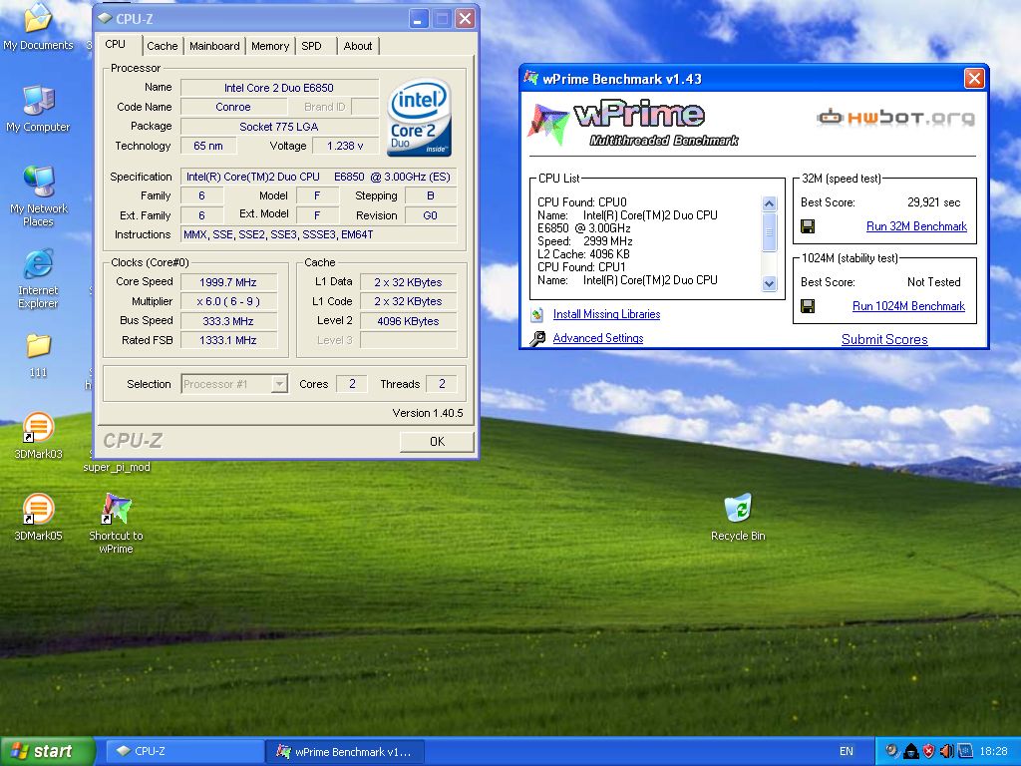
Task: Click the Level 2 cache value 4096 KBytes
Action: pos(408,321)
